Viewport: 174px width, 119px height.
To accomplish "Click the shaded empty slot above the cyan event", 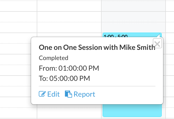I will (133, 22).
